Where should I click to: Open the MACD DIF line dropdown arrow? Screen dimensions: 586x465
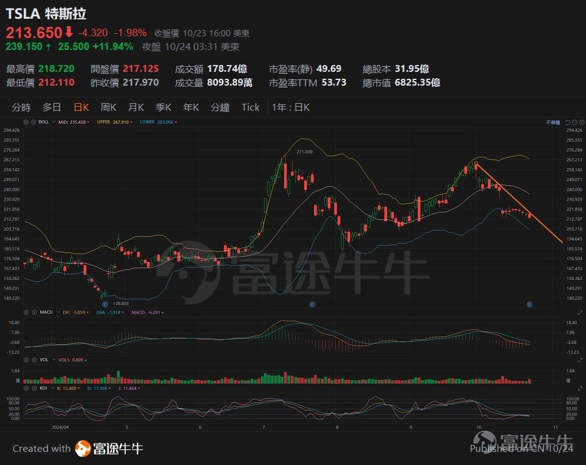(88, 312)
